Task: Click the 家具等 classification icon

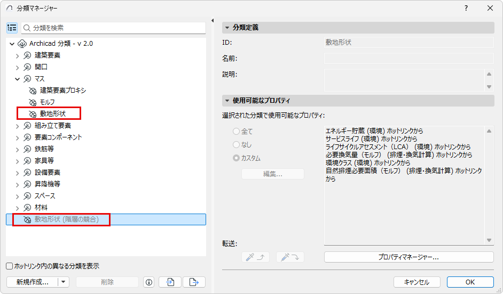Action: pos(27,161)
